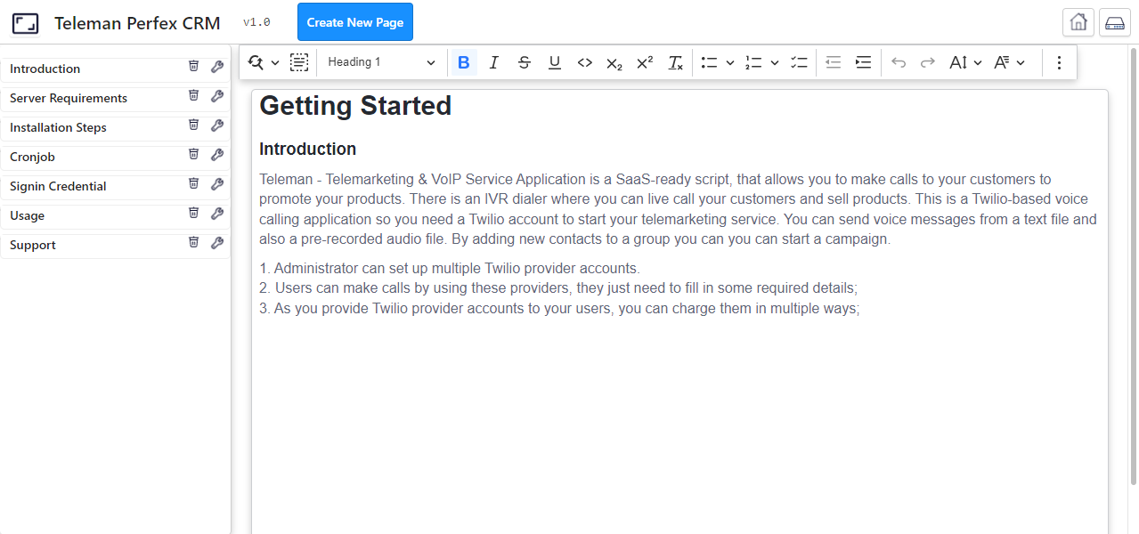Delete the Signin Credential page
1139x534 pixels.
(193, 184)
